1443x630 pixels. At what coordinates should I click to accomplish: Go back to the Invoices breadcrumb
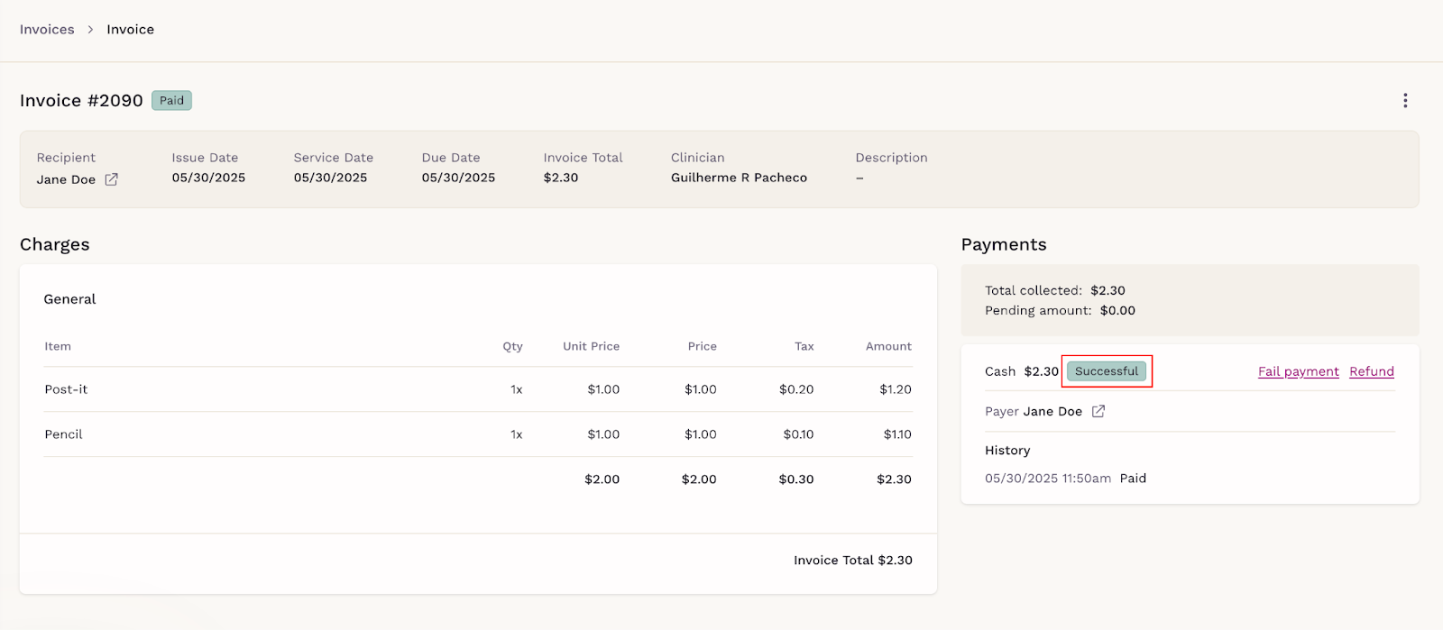(47, 30)
